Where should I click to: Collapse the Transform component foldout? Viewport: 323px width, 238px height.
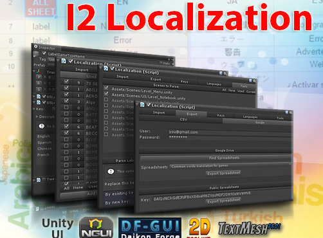click(34, 71)
